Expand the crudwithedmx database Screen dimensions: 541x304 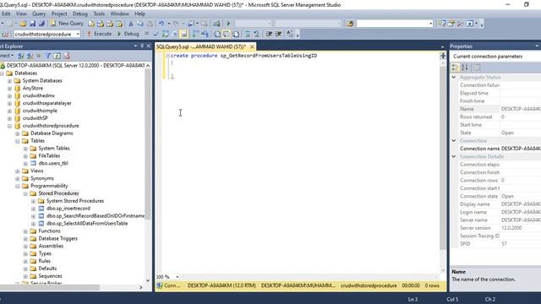click(9, 95)
